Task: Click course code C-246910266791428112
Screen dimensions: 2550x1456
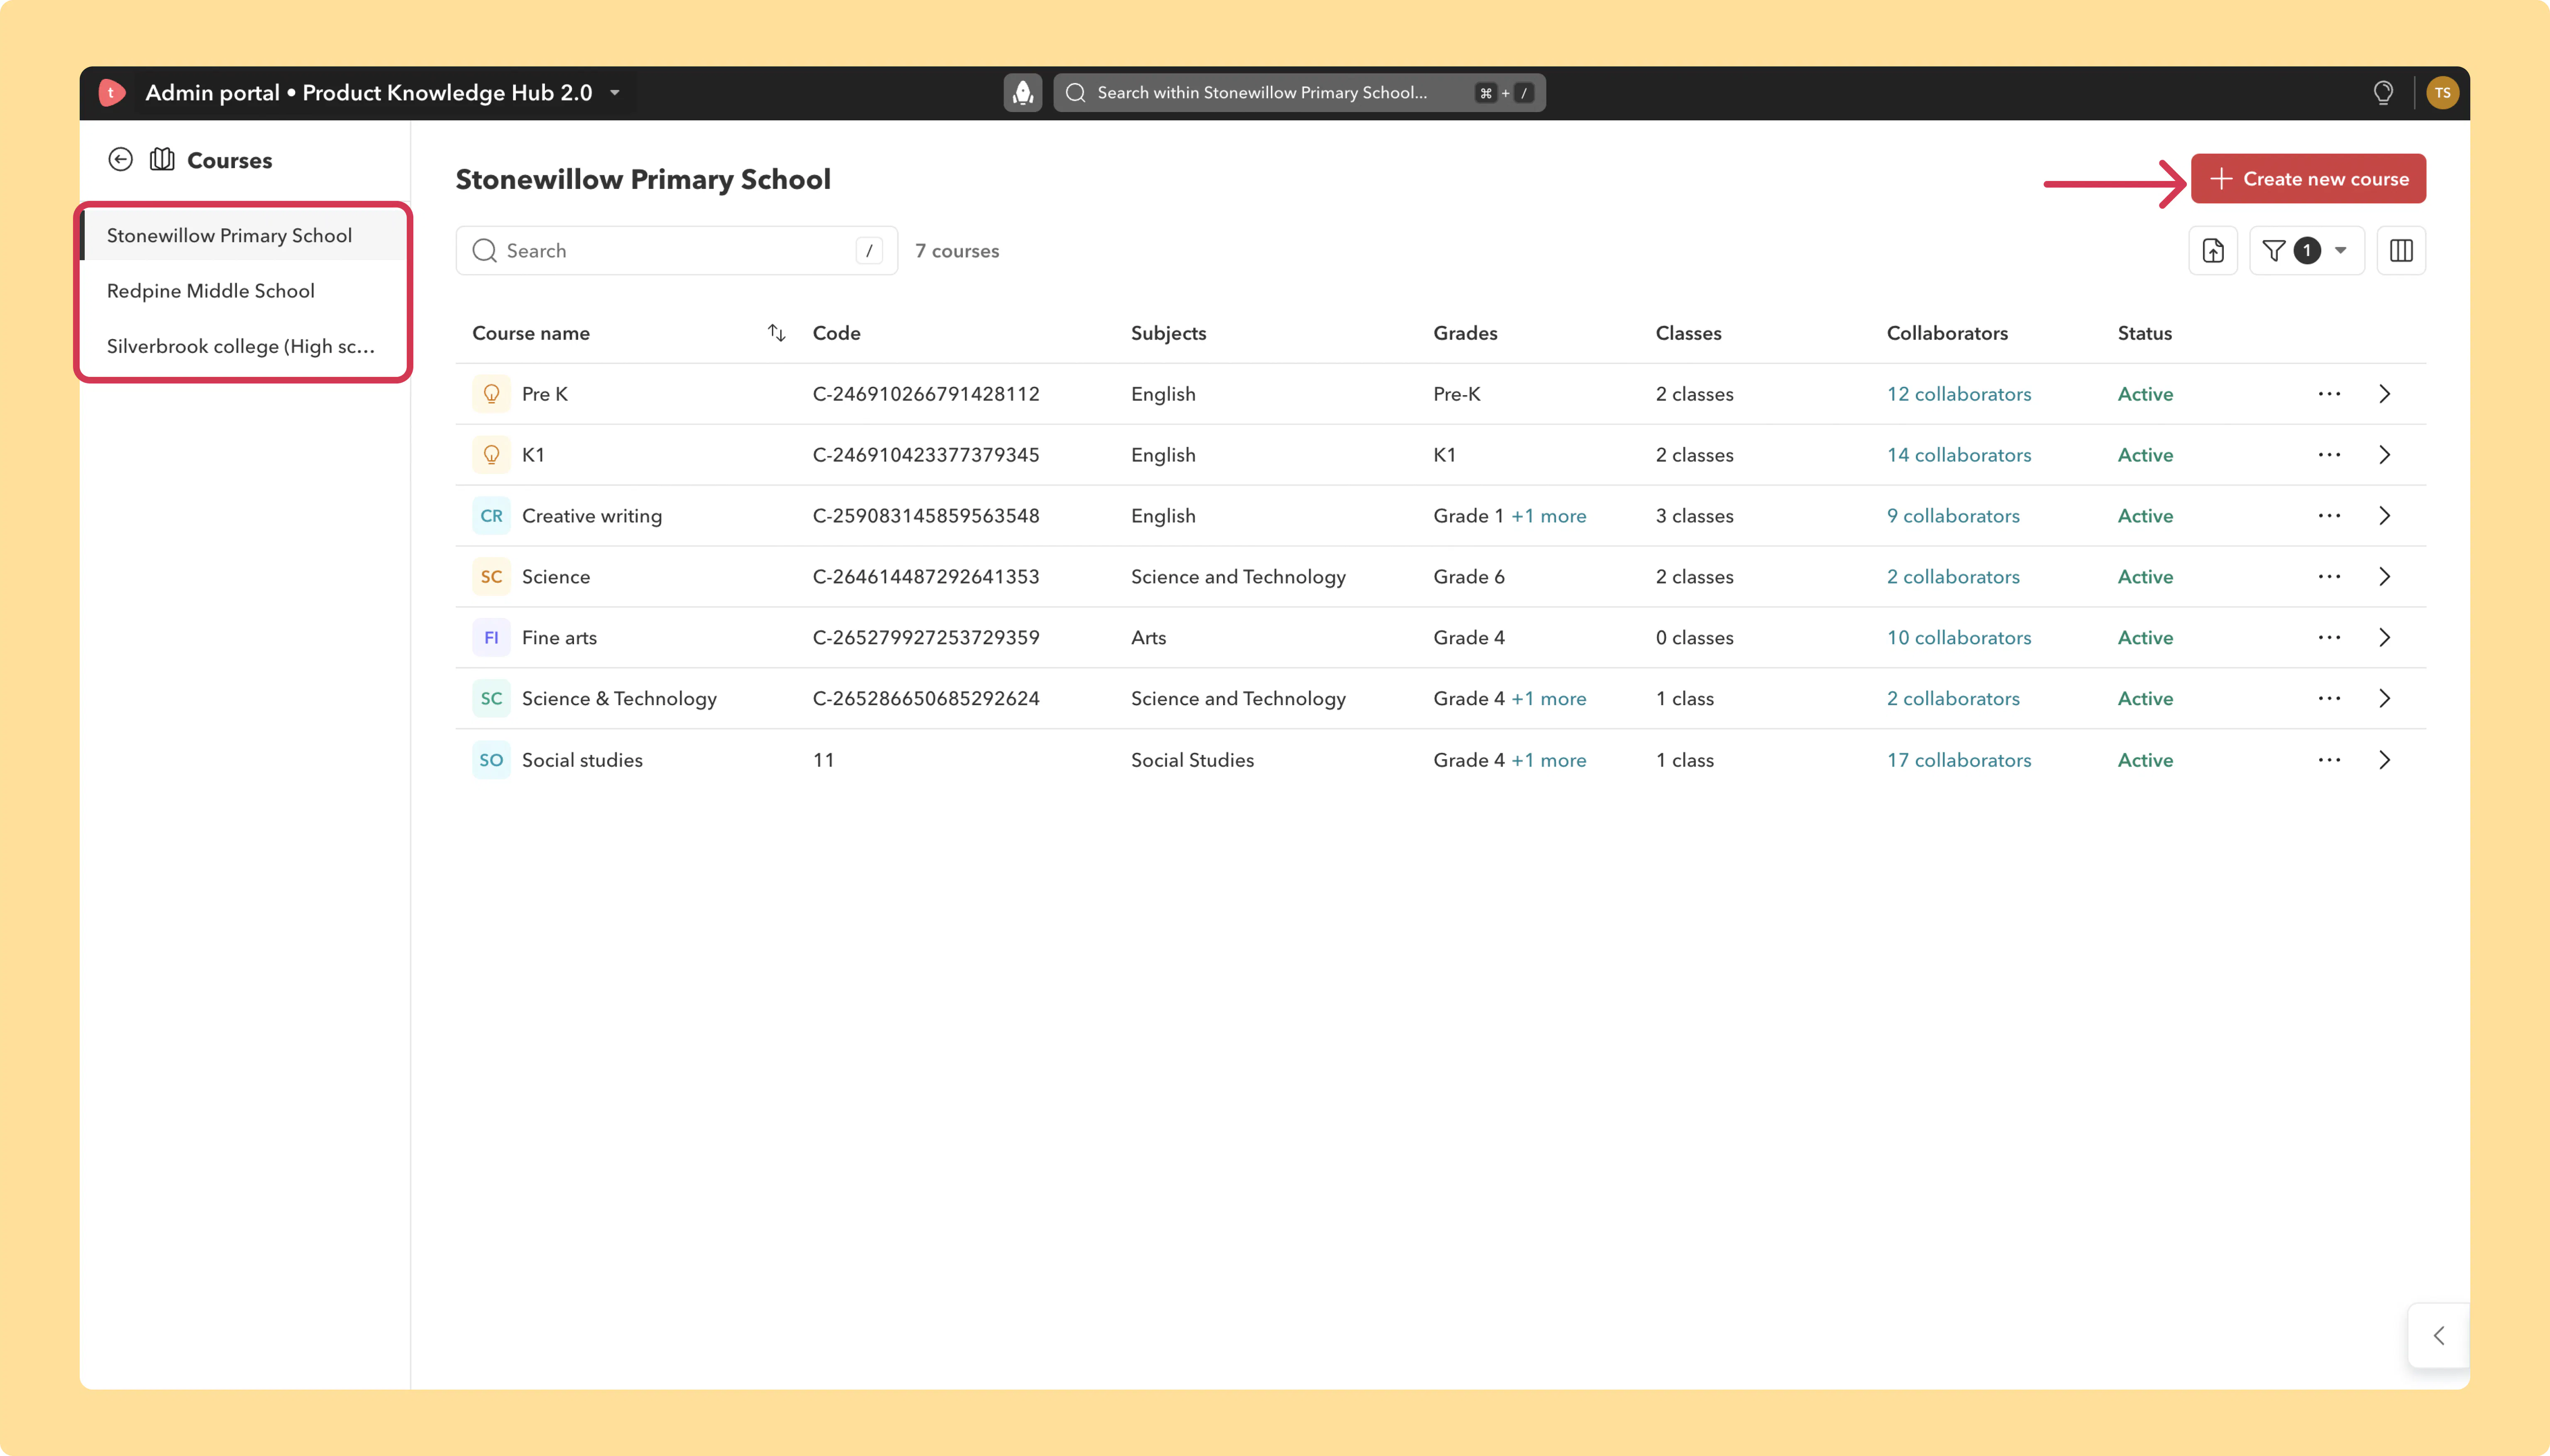Action: coord(926,394)
